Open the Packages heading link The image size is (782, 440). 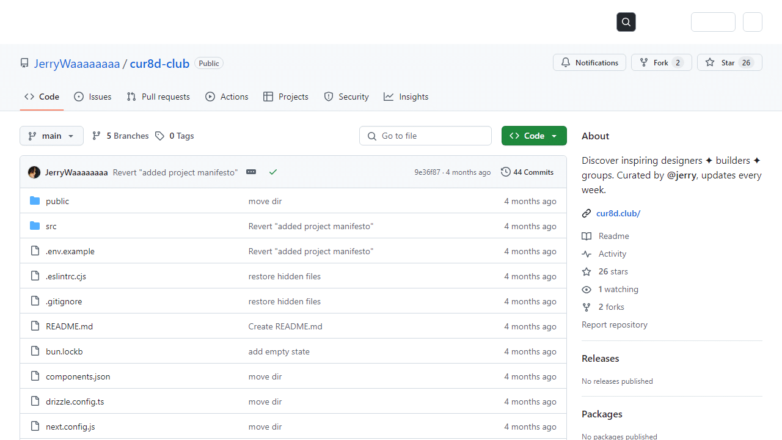pos(602,414)
